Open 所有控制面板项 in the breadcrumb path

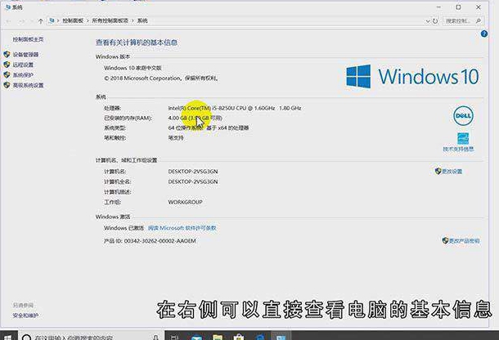tap(110, 20)
